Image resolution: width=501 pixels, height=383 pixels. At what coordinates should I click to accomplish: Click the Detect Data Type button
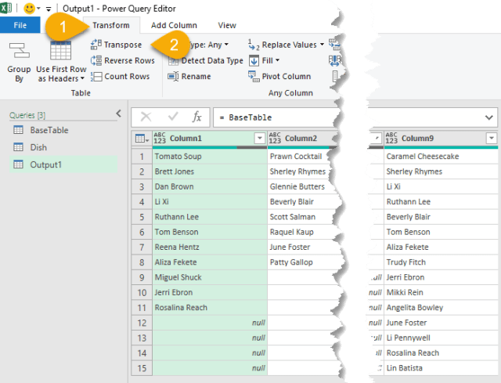[x=206, y=60]
